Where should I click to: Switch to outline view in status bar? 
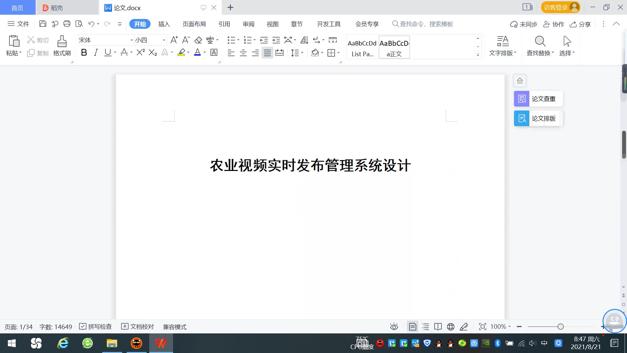[x=426, y=327]
